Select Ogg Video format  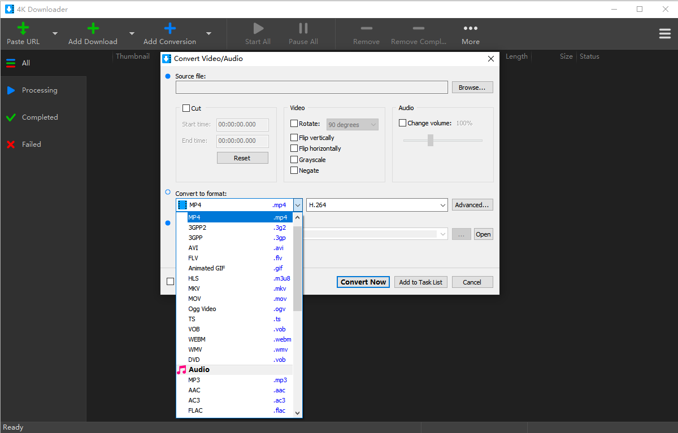click(x=234, y=309)
